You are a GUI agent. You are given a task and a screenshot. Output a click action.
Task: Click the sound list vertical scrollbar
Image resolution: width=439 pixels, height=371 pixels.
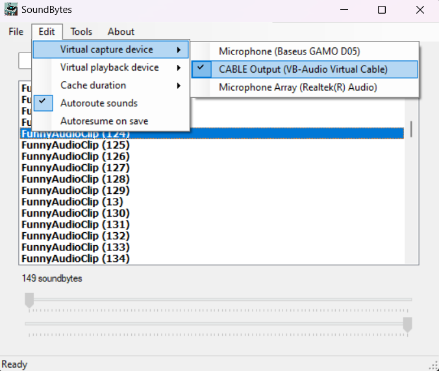click(x=411, y=130)
